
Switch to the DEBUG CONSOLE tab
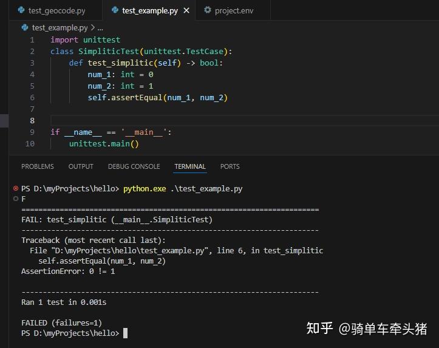click(134, 166)
